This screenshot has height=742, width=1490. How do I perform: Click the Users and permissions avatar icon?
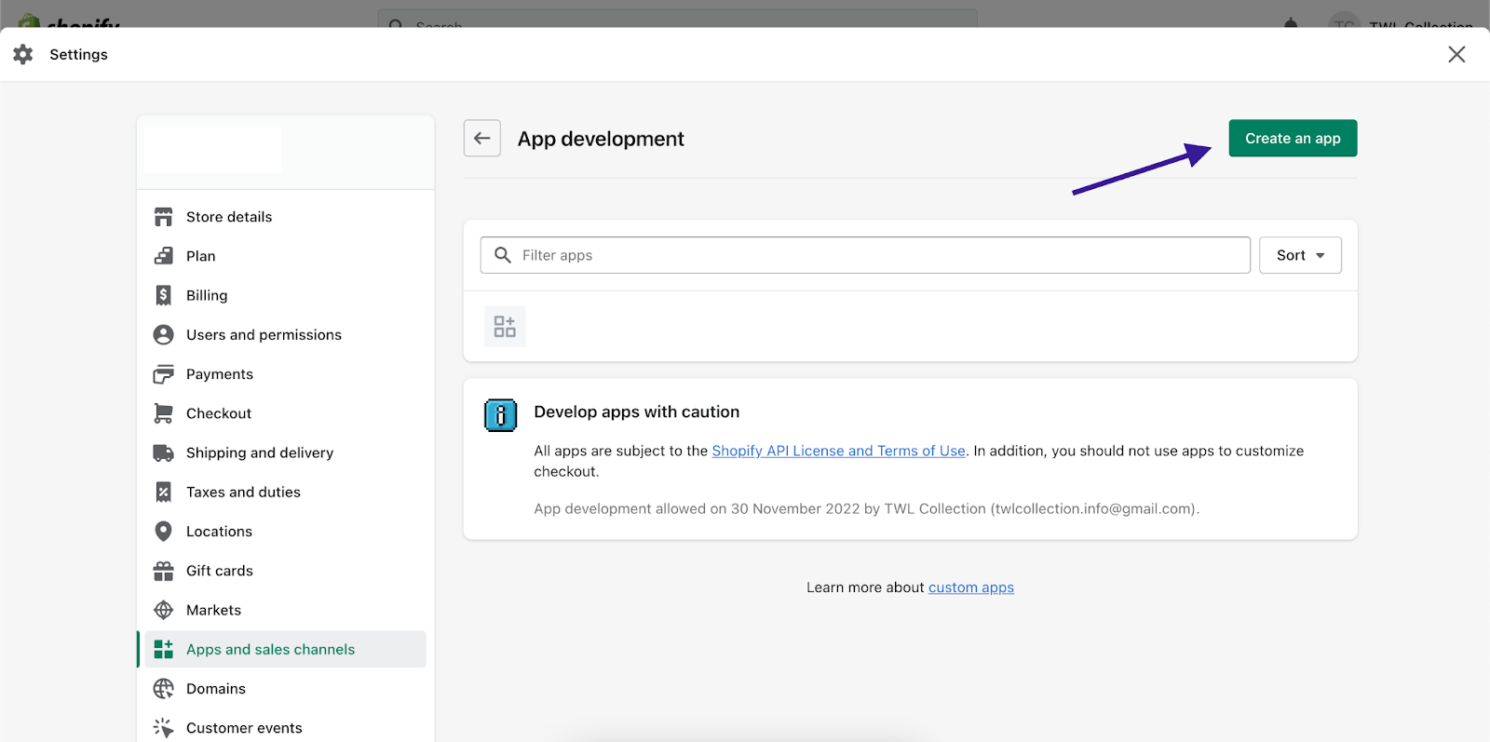click(x=163, y=334)
